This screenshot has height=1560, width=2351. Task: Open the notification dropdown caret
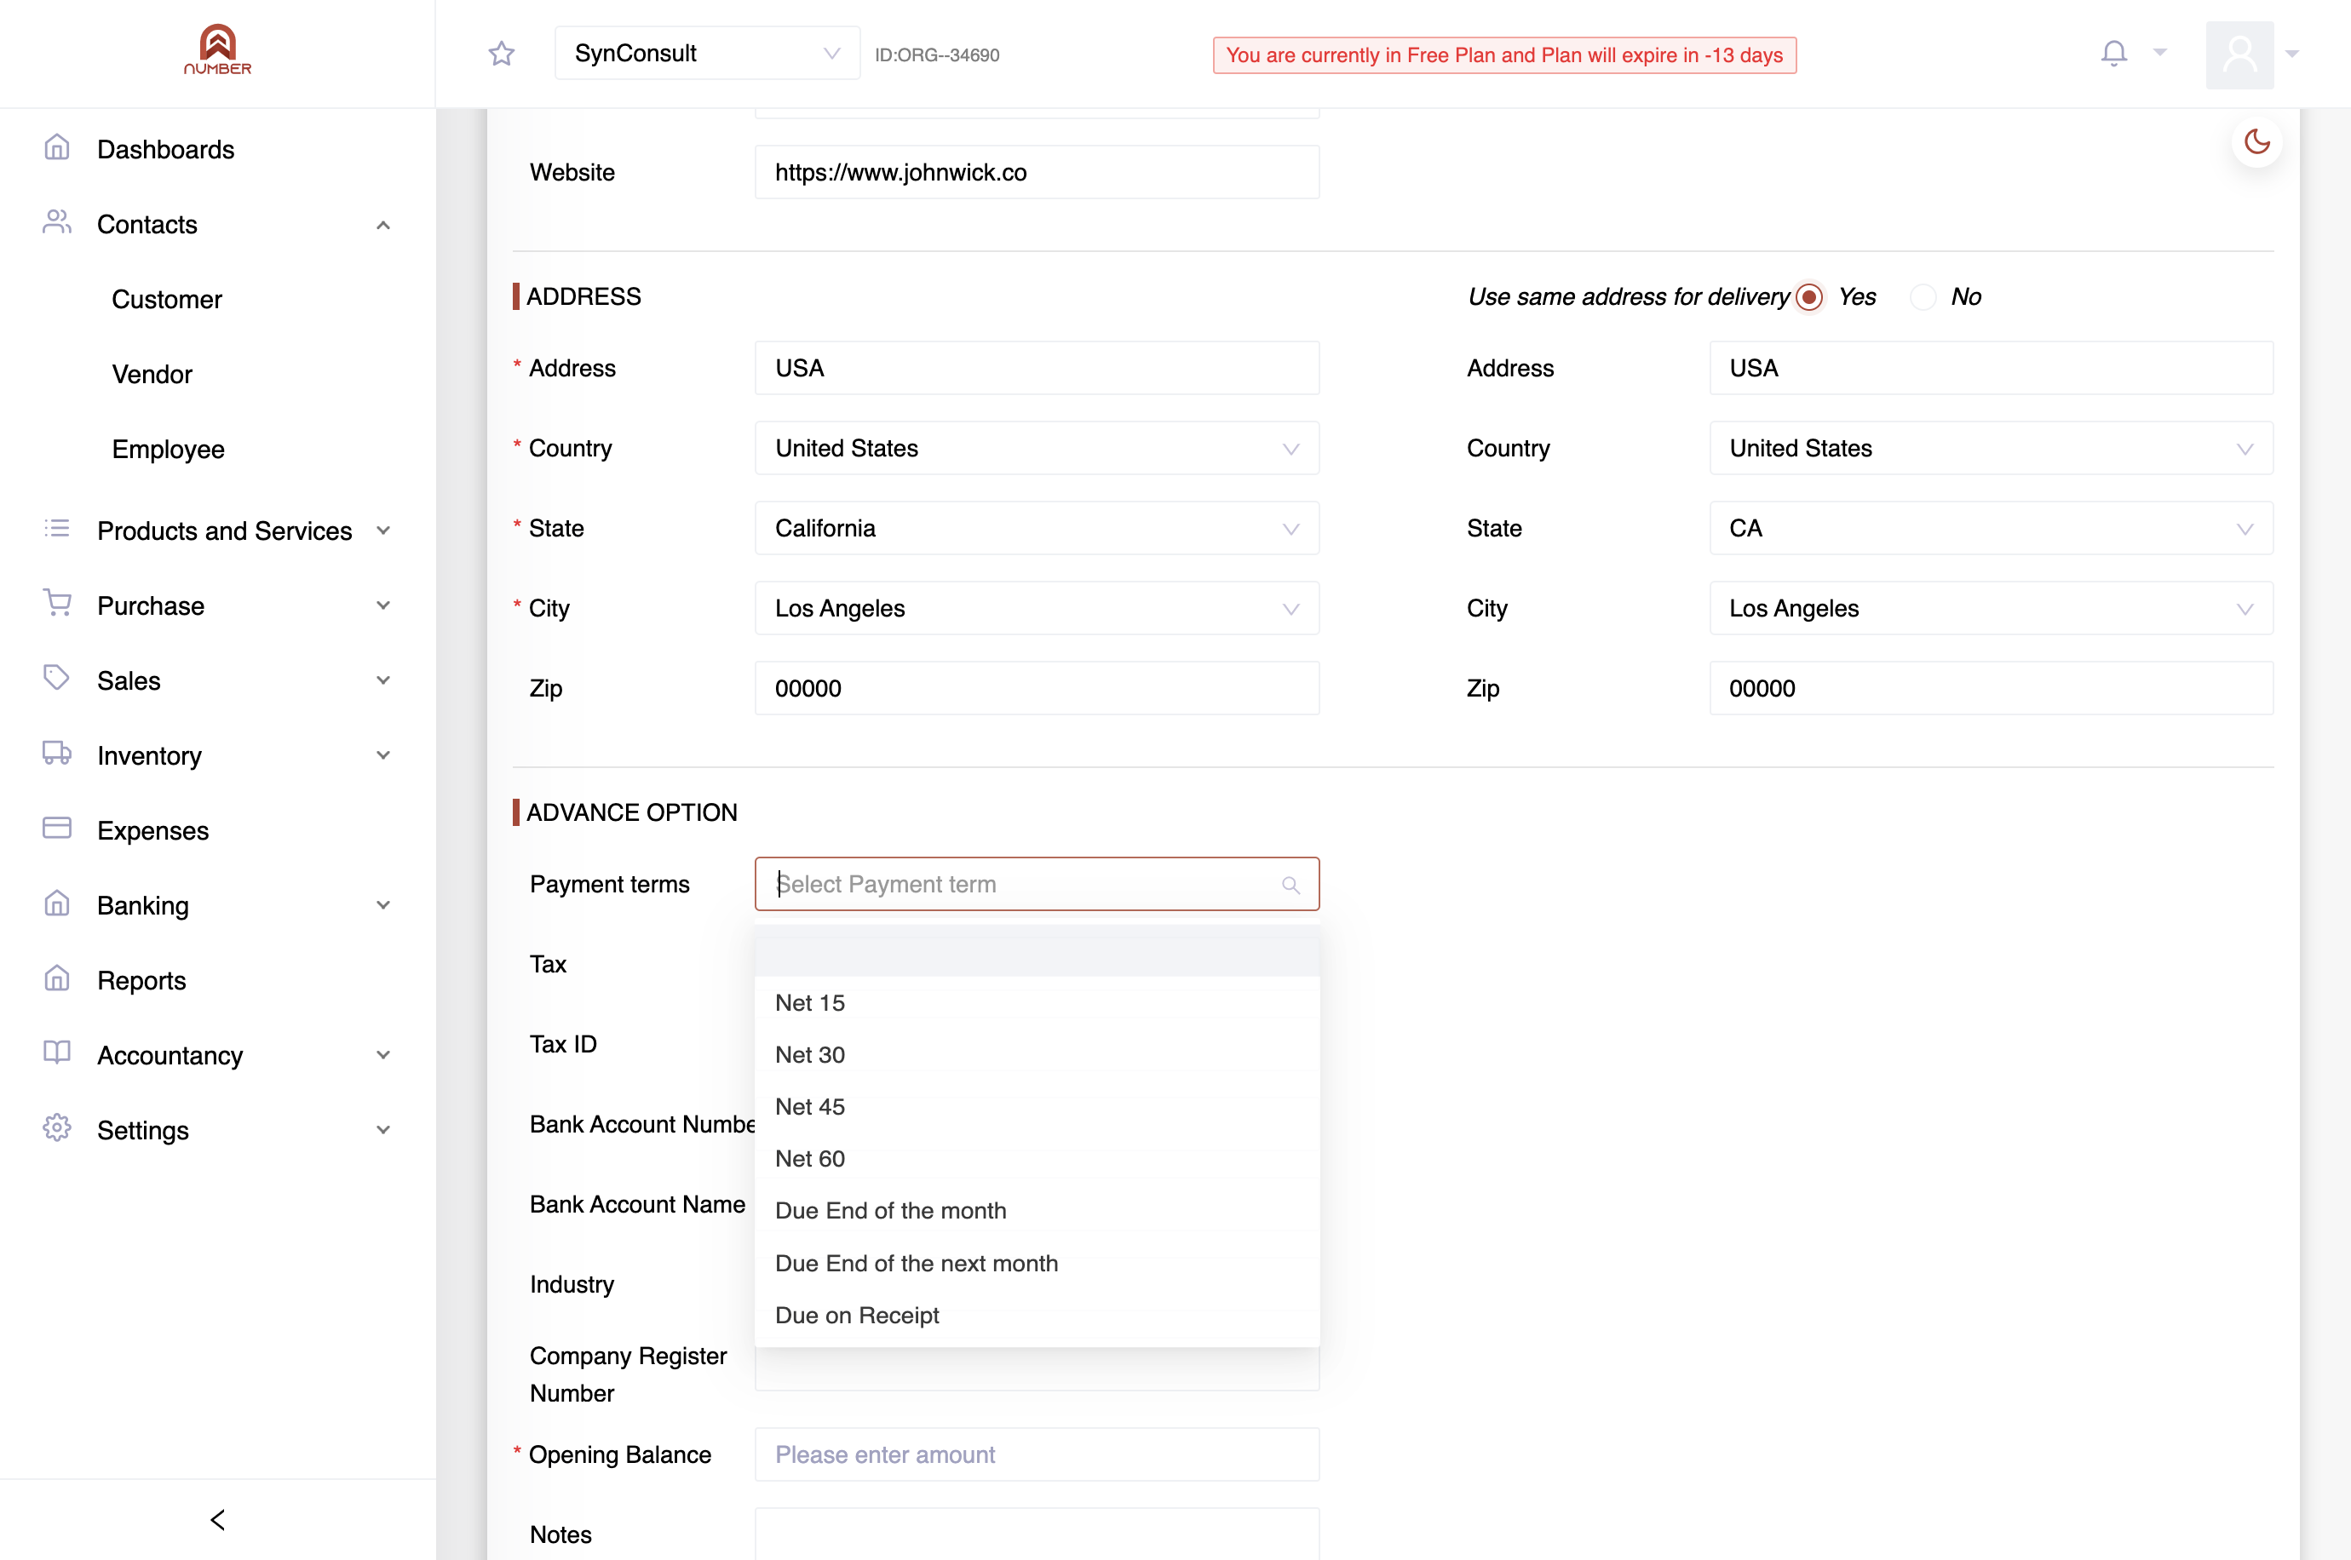click(2160, 53)
